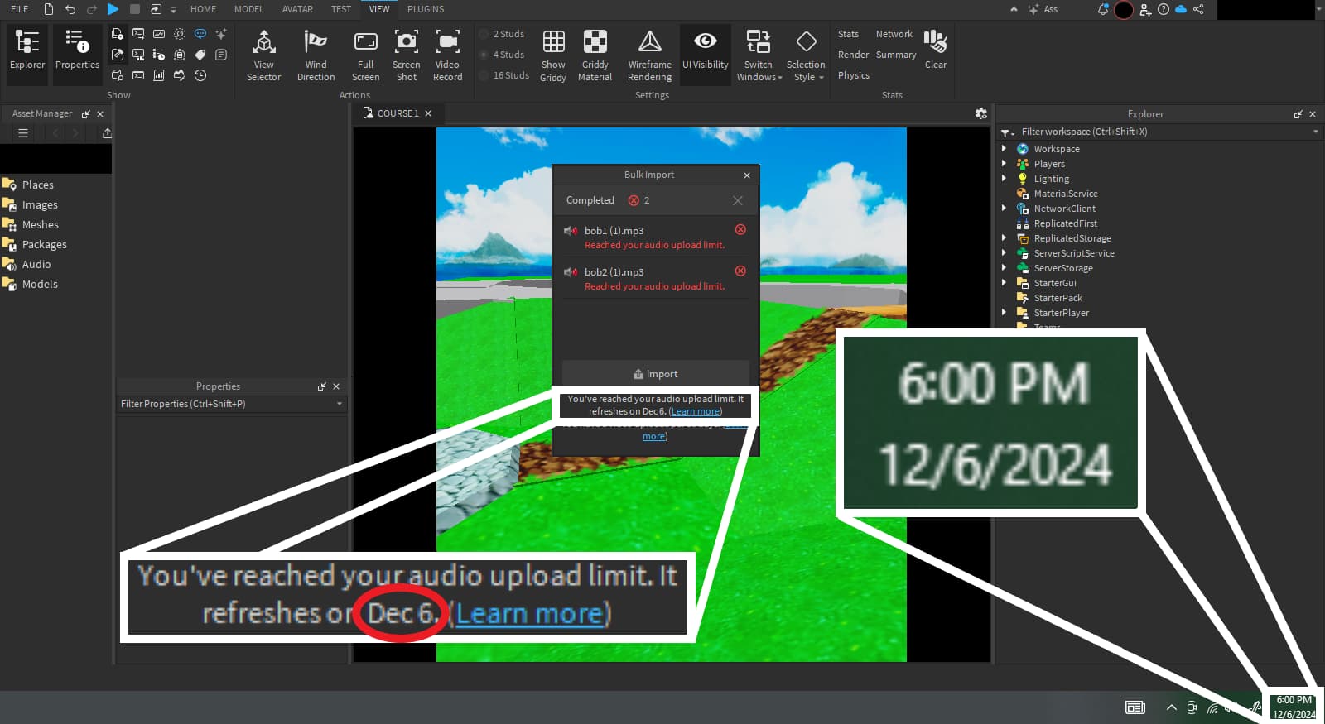
Task: Open the FILE menu
Action: 19,9
